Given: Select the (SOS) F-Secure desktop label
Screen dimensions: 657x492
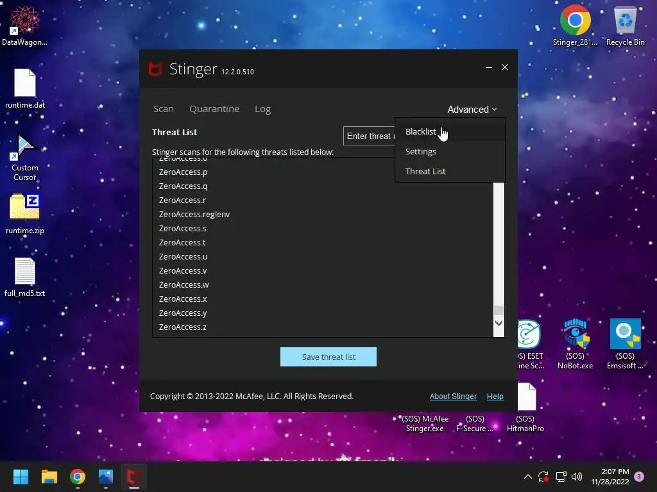Looking at the screenshot, I should click(475, 423).
